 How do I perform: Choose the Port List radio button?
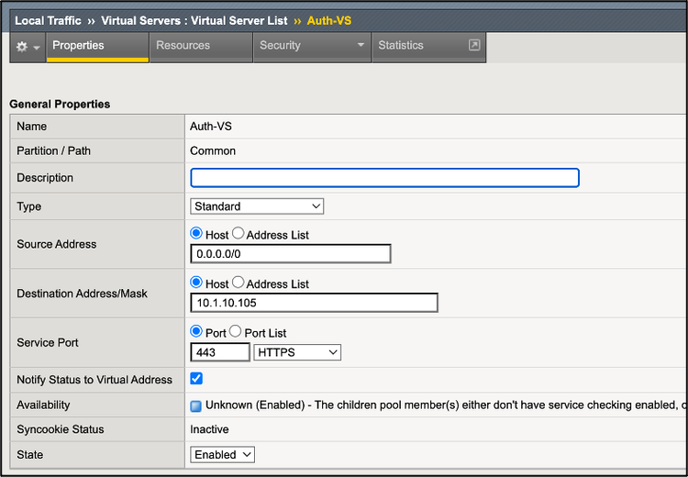click(236, 332)
